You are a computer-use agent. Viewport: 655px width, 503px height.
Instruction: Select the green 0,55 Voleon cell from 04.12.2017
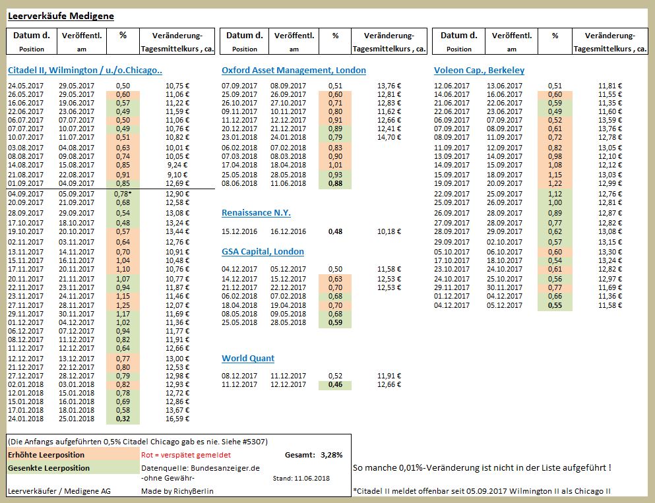(x=553, y=307)
